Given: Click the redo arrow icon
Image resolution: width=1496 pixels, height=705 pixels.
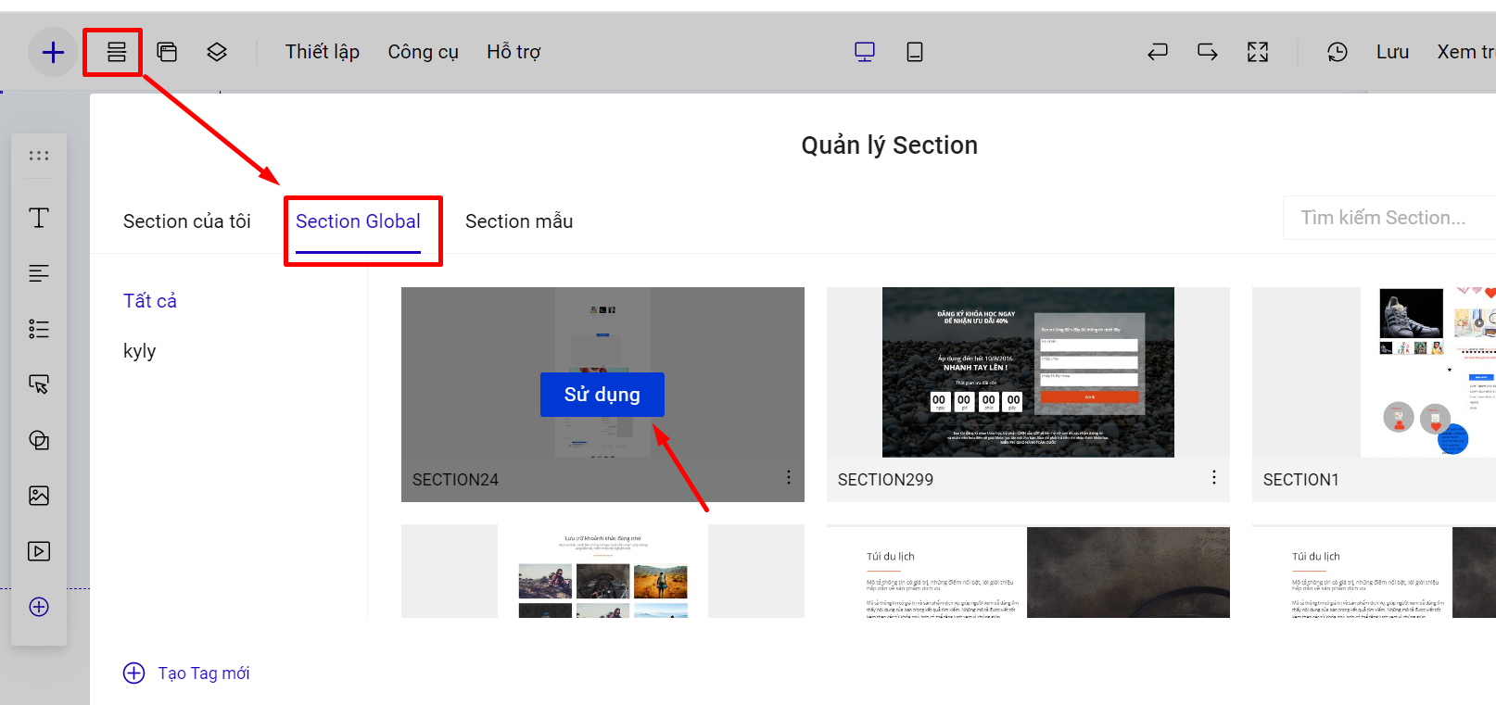Looking at the screenshot, I should [x=1207, y=53].
